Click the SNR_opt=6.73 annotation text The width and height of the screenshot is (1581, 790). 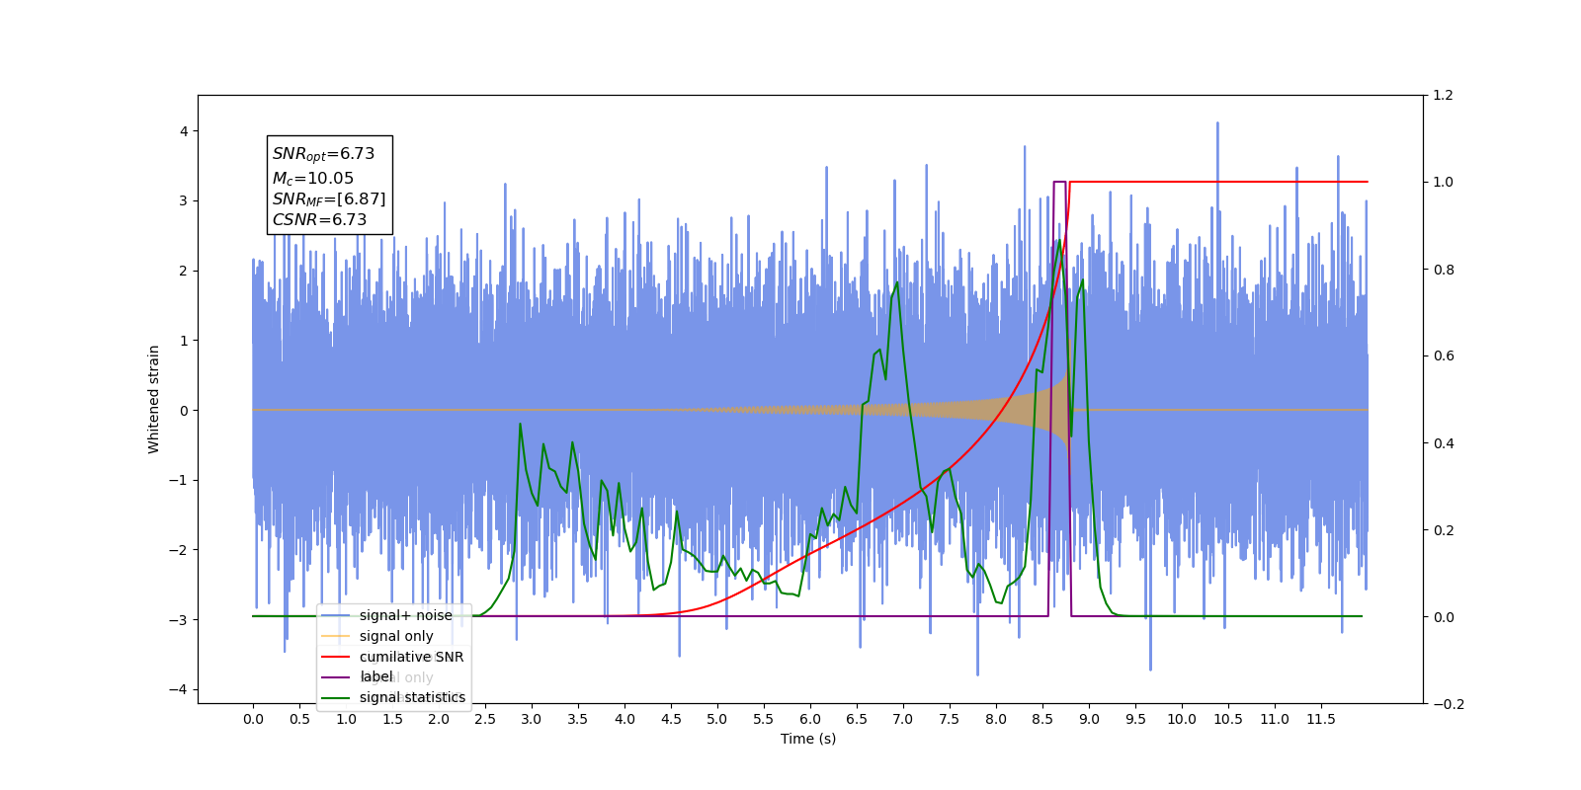(323, 154)
